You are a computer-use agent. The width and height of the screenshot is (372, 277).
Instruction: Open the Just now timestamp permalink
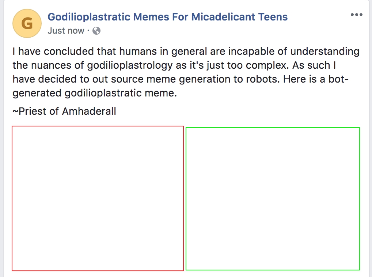pos(66,31)
